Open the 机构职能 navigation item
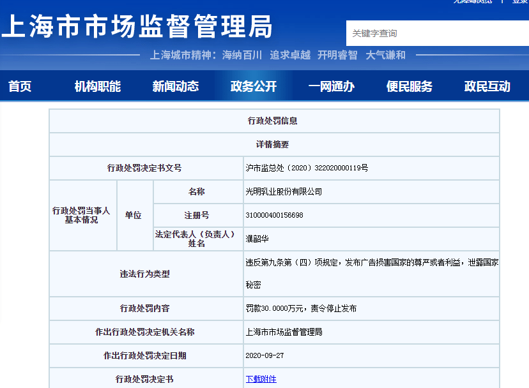 pos(98,86)
